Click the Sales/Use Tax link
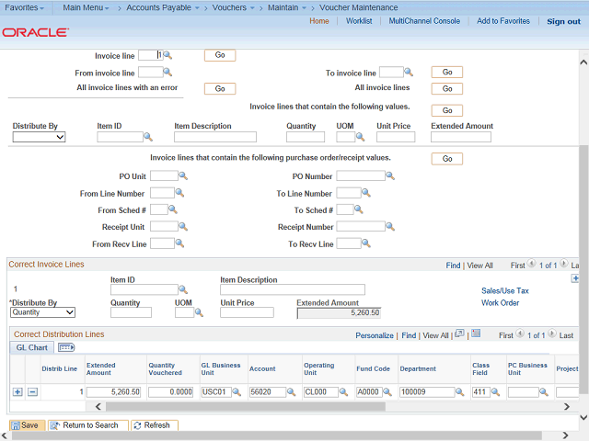The height and width of the screenshot is (441, 589). [x=504, y=290]
